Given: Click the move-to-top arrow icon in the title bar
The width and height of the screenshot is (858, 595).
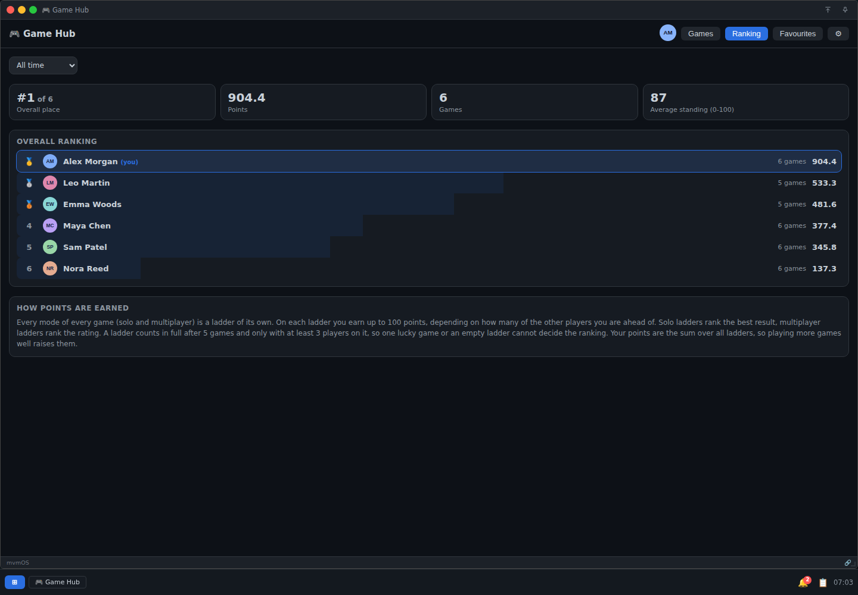Looking at the screenshot, I should [x=828, y=10].
